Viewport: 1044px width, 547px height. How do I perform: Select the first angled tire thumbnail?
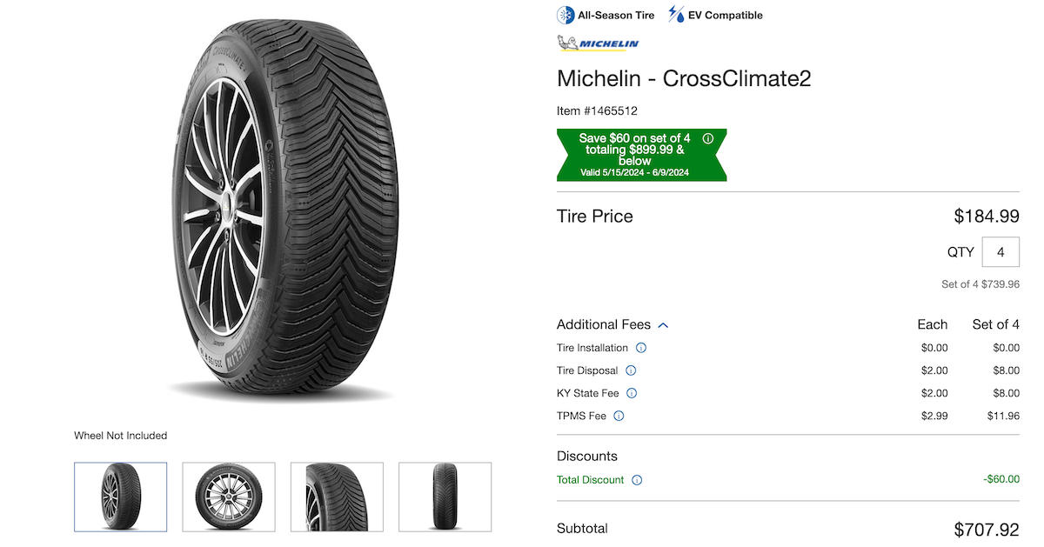click(x=120, y=497)
